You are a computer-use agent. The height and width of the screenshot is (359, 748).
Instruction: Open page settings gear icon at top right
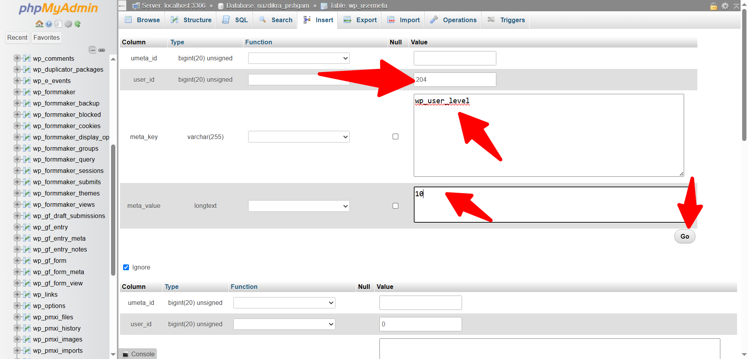click(x=725, y=6)
